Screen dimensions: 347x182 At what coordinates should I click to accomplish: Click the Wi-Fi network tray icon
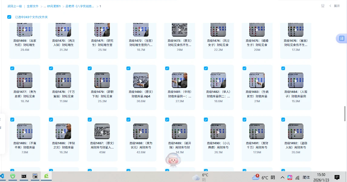coord(297,177)
